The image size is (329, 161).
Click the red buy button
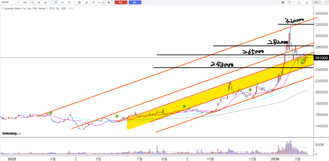(x=121, y=2)
